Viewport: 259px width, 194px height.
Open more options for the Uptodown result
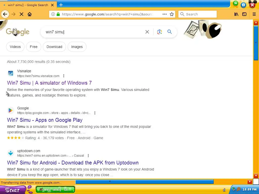click(88, 156)
